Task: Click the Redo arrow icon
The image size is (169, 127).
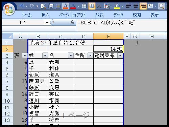Action: click(32, 6)
